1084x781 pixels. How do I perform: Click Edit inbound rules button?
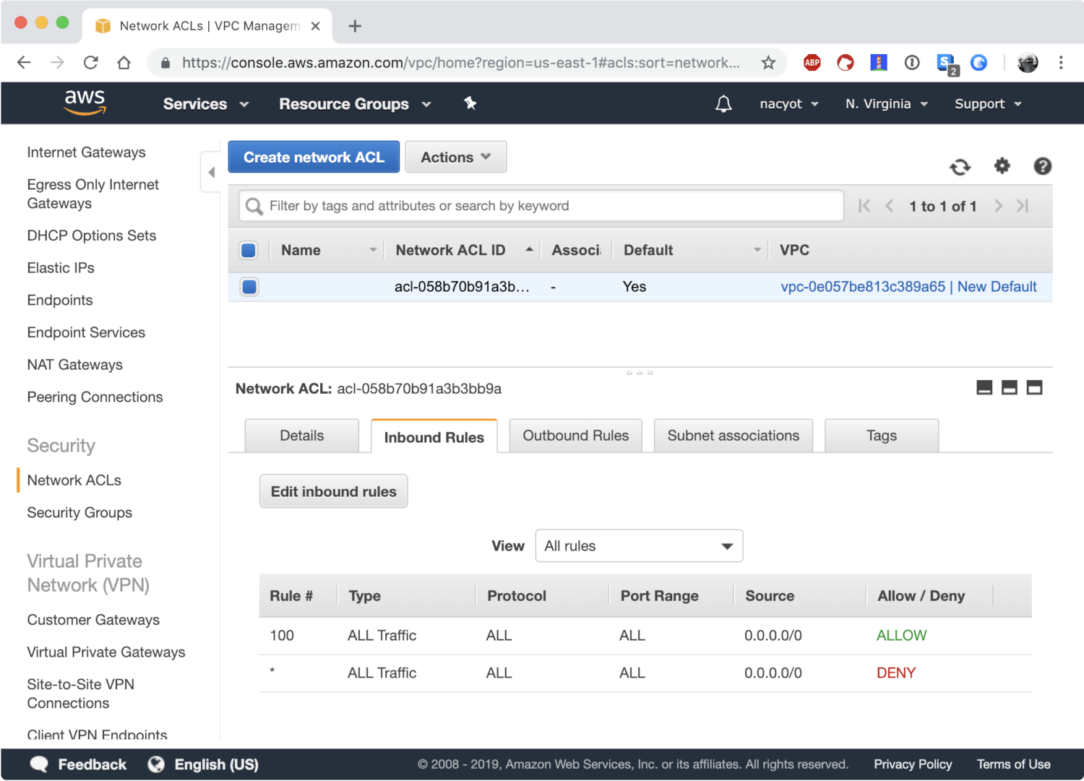(334, 491)
